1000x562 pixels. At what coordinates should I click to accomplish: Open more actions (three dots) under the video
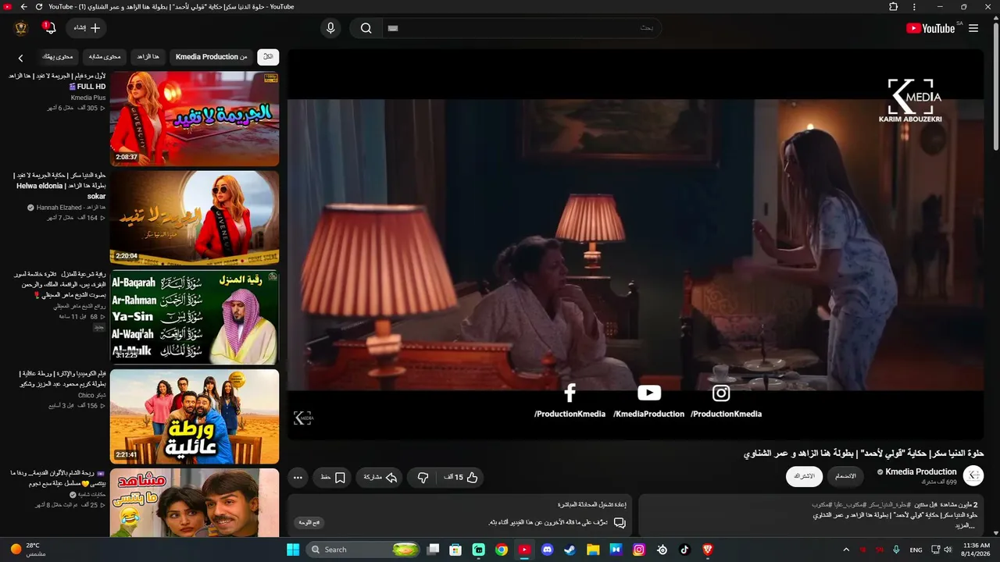tap(298, 478)
